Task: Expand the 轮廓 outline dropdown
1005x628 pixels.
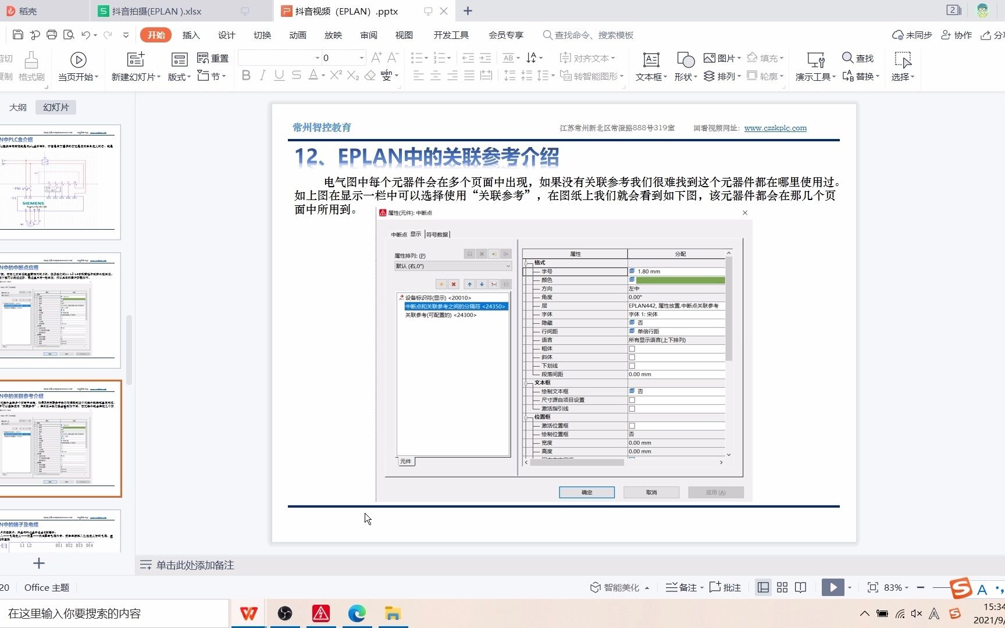Action: (782, 76)
